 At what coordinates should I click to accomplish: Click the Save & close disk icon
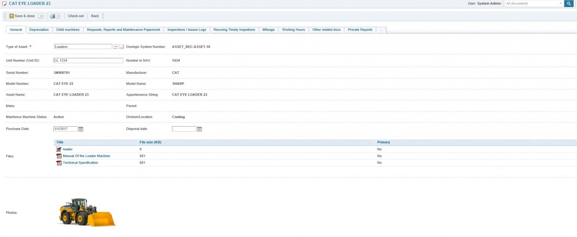[x=12, y=16]
